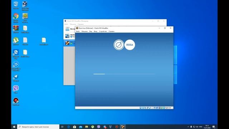Click optical disc indicator in VM status bar
This screenshot has width=229, height=129.
[x=143, y=108]
